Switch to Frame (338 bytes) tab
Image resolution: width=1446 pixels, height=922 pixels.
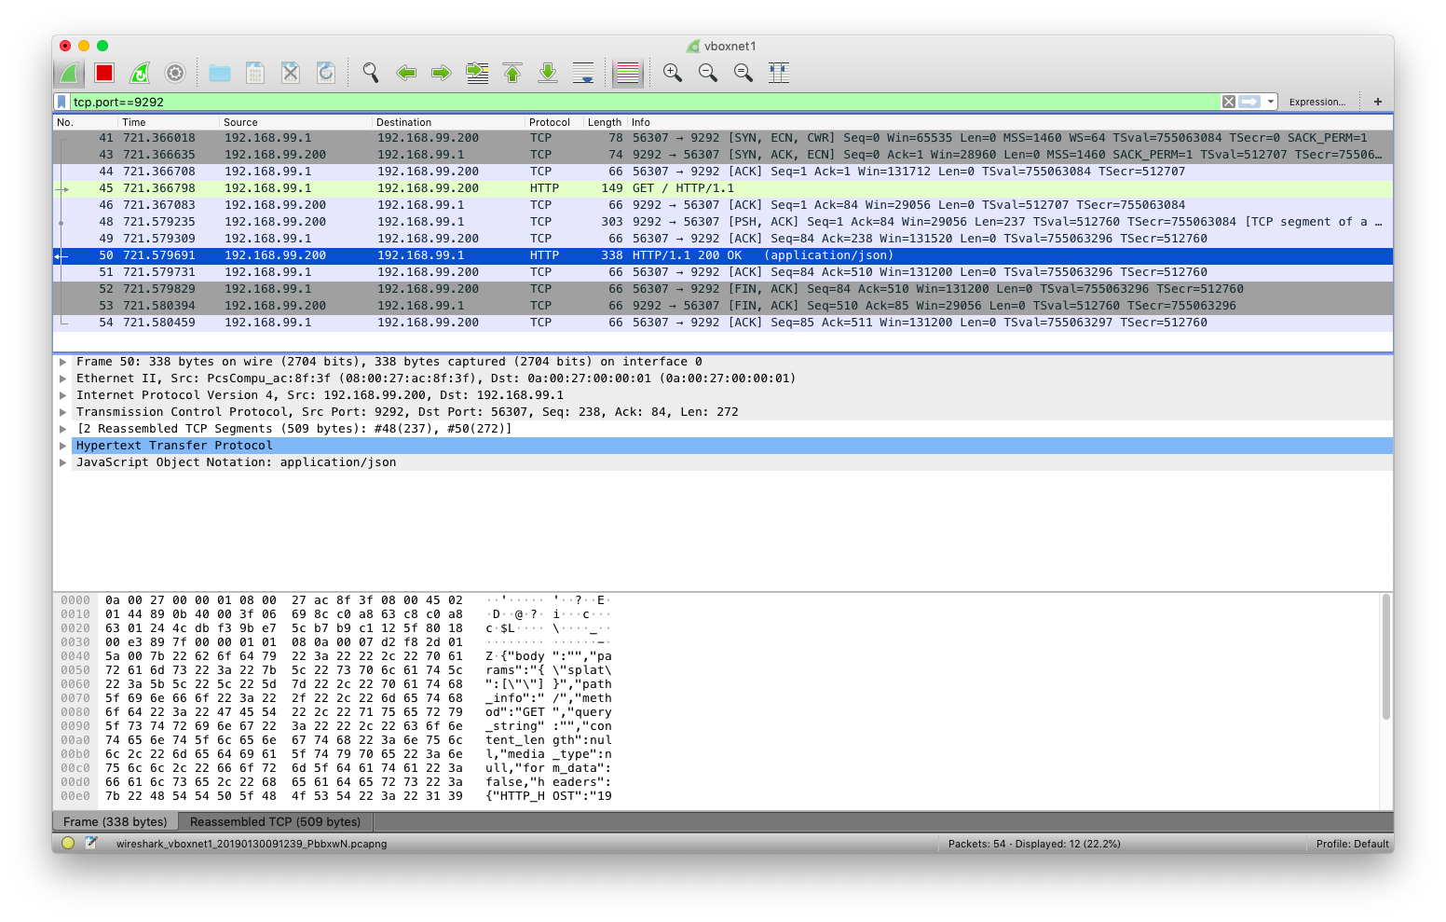click(116, 821)
